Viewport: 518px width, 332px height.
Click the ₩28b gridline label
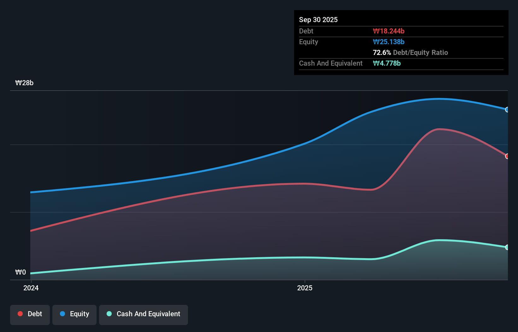tap(24, 83)
